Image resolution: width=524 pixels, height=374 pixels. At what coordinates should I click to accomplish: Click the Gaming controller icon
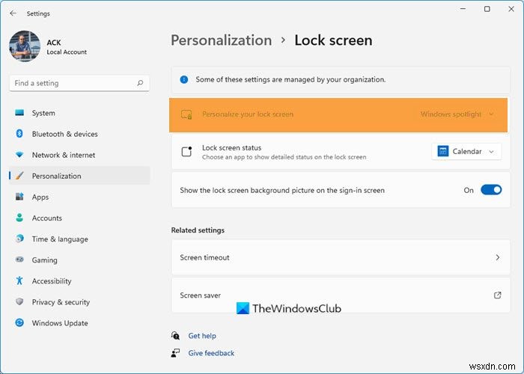19,260
